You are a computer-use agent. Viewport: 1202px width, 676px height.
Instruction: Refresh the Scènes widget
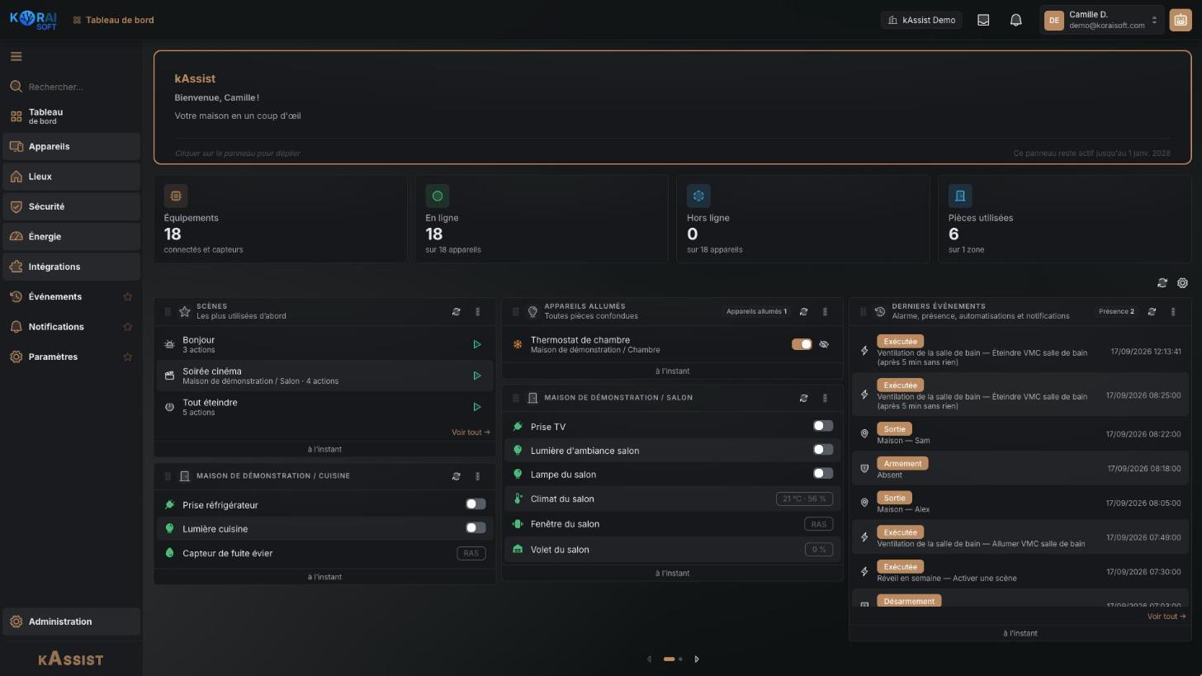[x=456, y=312]
